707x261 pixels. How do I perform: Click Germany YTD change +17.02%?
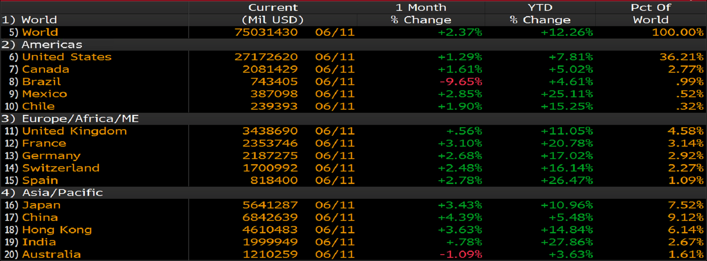coord(567,156)
